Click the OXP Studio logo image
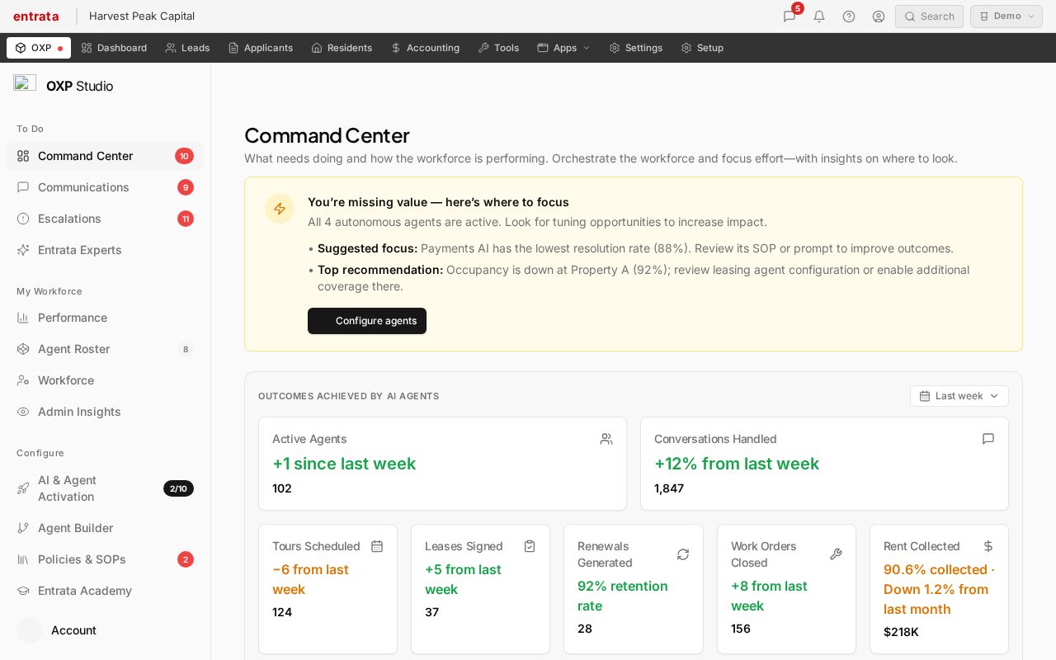1056x660 pixels. pos(25,82)
